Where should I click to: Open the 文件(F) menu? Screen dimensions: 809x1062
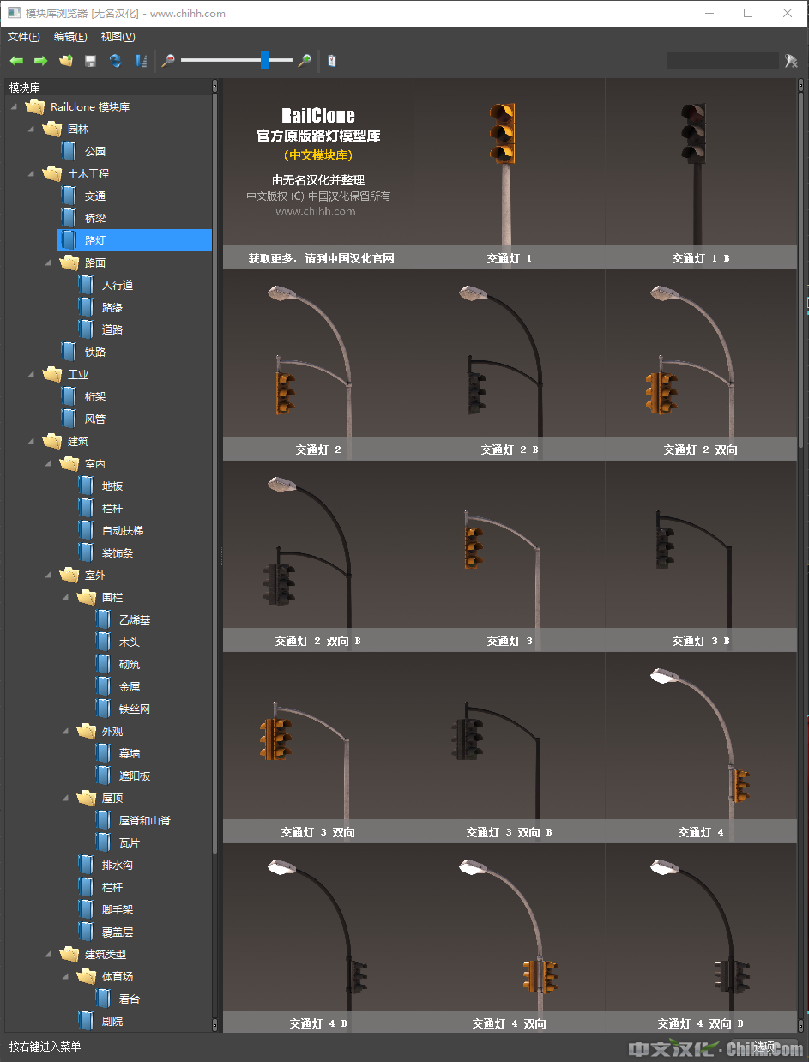coord(24,37)
